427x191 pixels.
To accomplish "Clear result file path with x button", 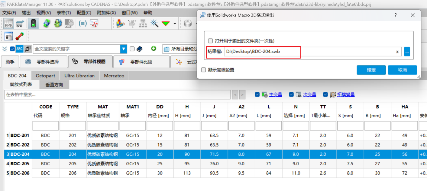I will tap(397, 52).
